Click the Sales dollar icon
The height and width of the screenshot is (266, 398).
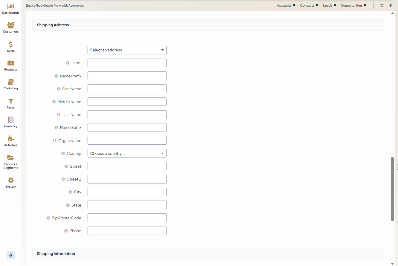pyautogui.click(x=11, y=45)
